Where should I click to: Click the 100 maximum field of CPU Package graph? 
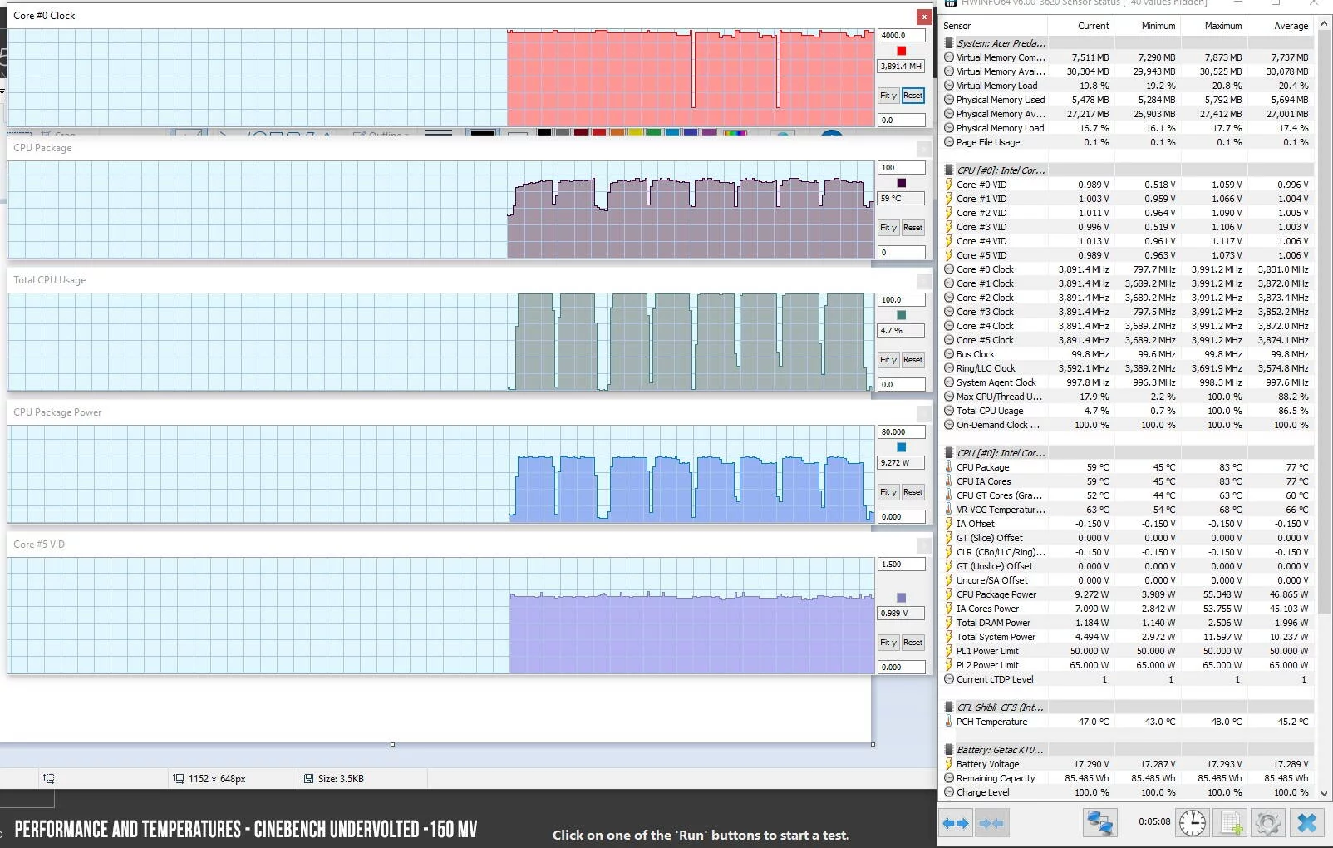[902, 168]
